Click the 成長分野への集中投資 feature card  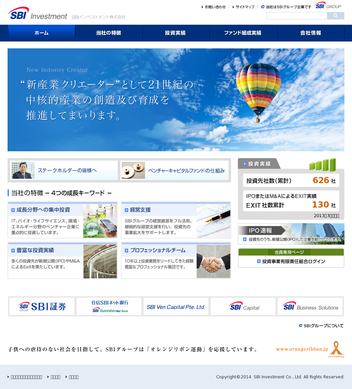click(x=63, y=220)
